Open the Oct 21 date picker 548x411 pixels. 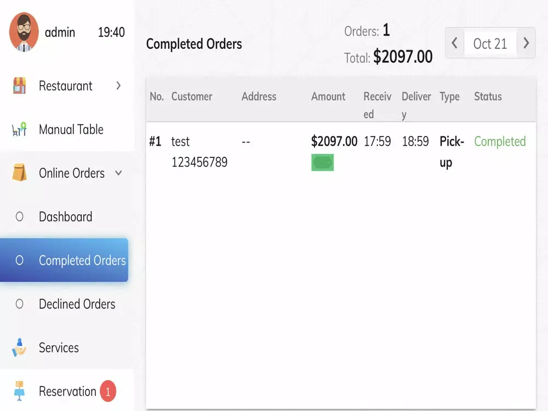490,44
